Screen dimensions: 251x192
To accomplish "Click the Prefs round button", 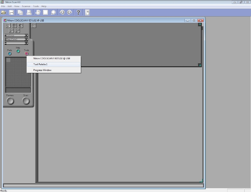I will point(10,53).
